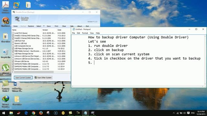
Task: Click the Scan Other System button
Action: tap(43, 78)
